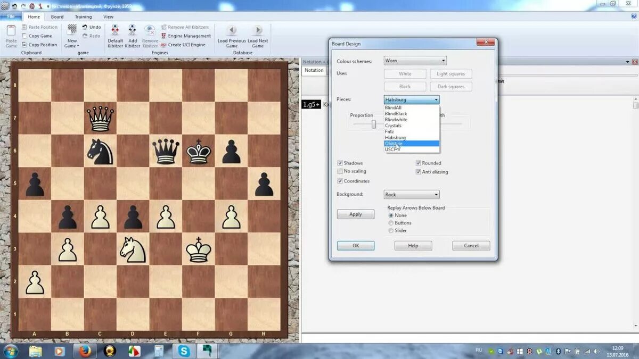
Task: Select the Buttons radio option
Action: click(391, 223)
